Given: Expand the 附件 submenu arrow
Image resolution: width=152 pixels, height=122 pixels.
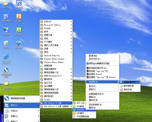Looking at the screenshot, I should pos(71,32).
